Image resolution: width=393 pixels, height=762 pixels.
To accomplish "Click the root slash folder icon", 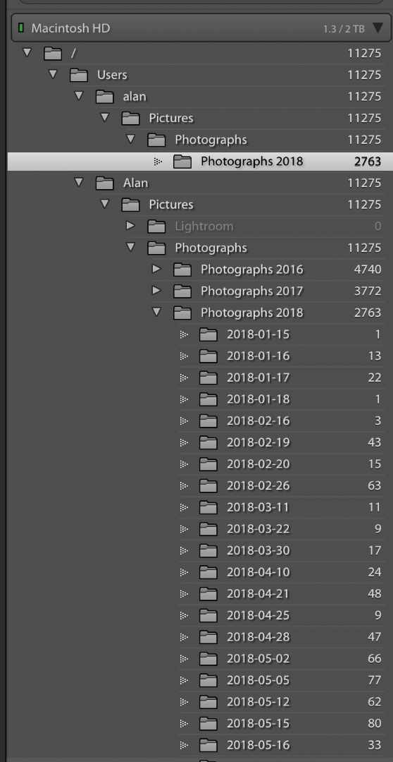I will (53, 54).
